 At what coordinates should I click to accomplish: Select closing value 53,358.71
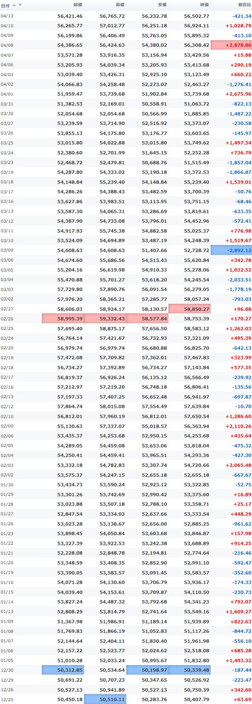point(197,504)
